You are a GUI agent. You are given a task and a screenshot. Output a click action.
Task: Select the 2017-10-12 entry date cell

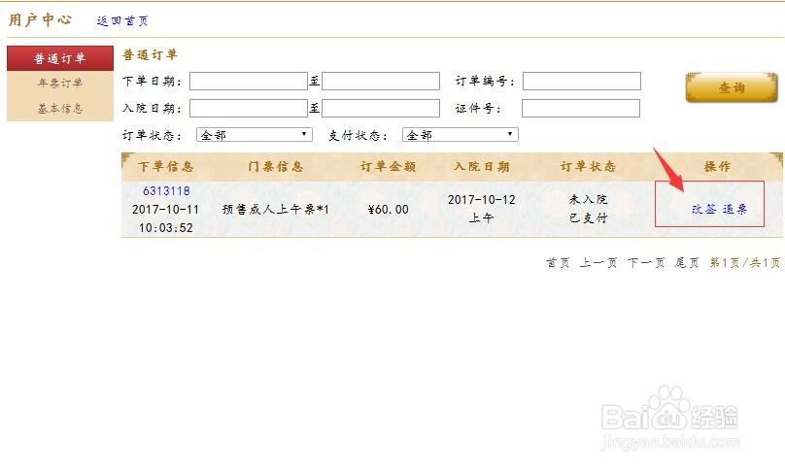coord(482,200)
